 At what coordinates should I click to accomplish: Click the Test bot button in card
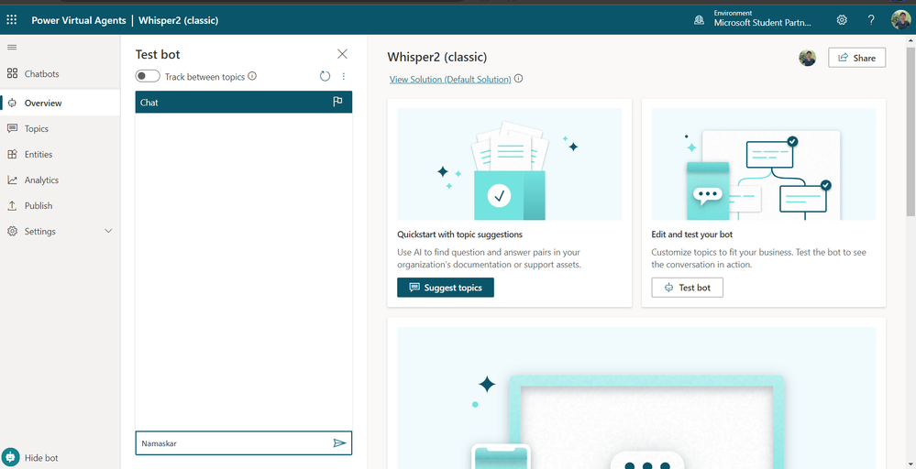[x=688, y=288]
